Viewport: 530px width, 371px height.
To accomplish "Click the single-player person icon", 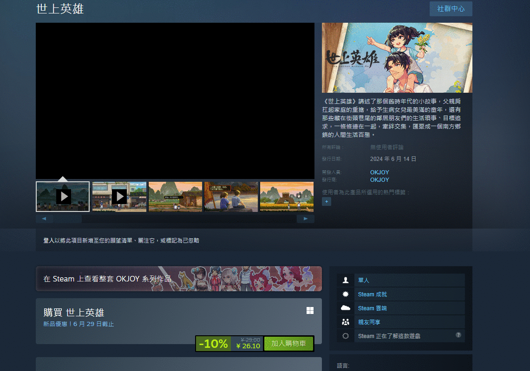I will pos(345,280).
